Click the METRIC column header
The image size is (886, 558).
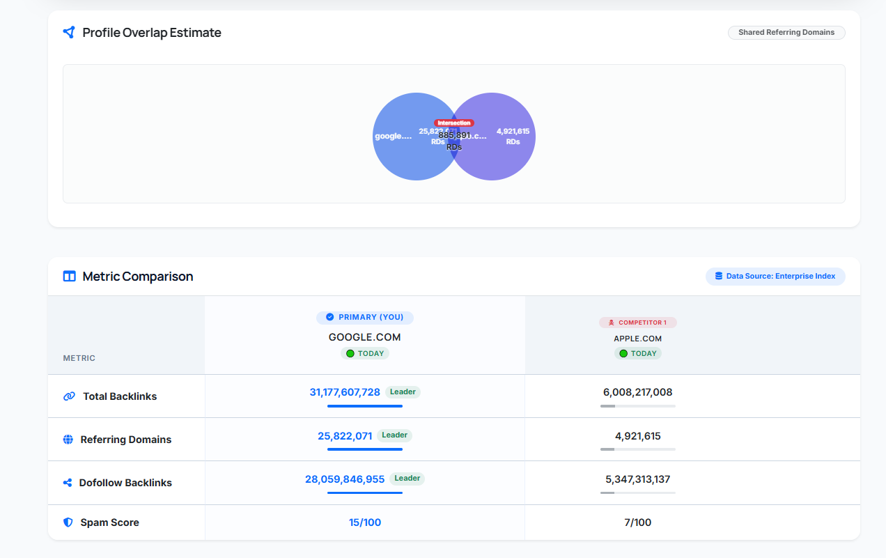[79, 358]
